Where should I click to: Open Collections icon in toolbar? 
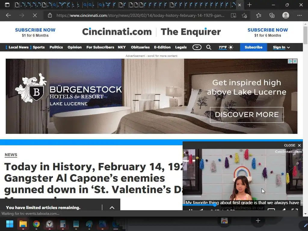coord(272,15)
